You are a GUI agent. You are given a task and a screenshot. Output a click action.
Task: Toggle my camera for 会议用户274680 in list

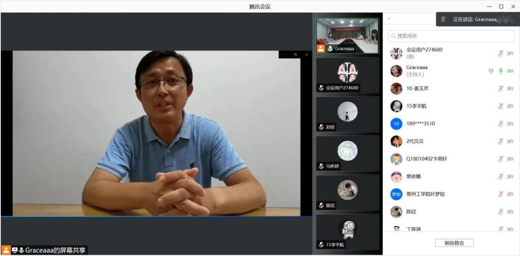pyautogui.click(x=510, y=53)
